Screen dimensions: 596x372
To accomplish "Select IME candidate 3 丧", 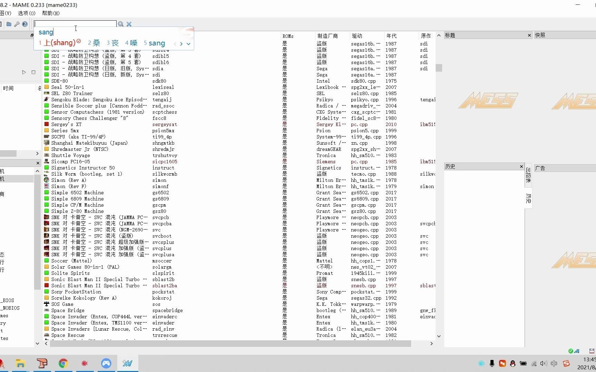I will pyautogui.click(x=112, y=43).
